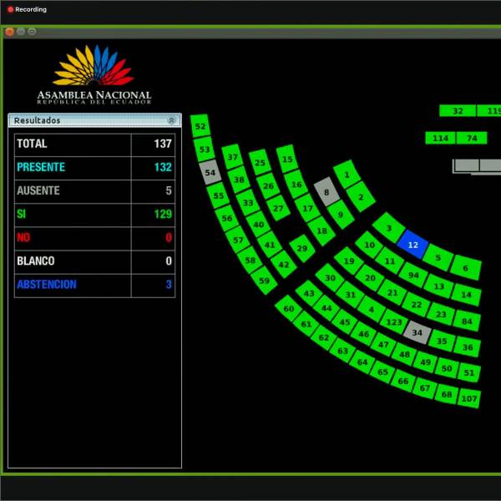Select seat 114 at podium area
The height and width of the screenshot is (501, 501).
tap(440, 138)
